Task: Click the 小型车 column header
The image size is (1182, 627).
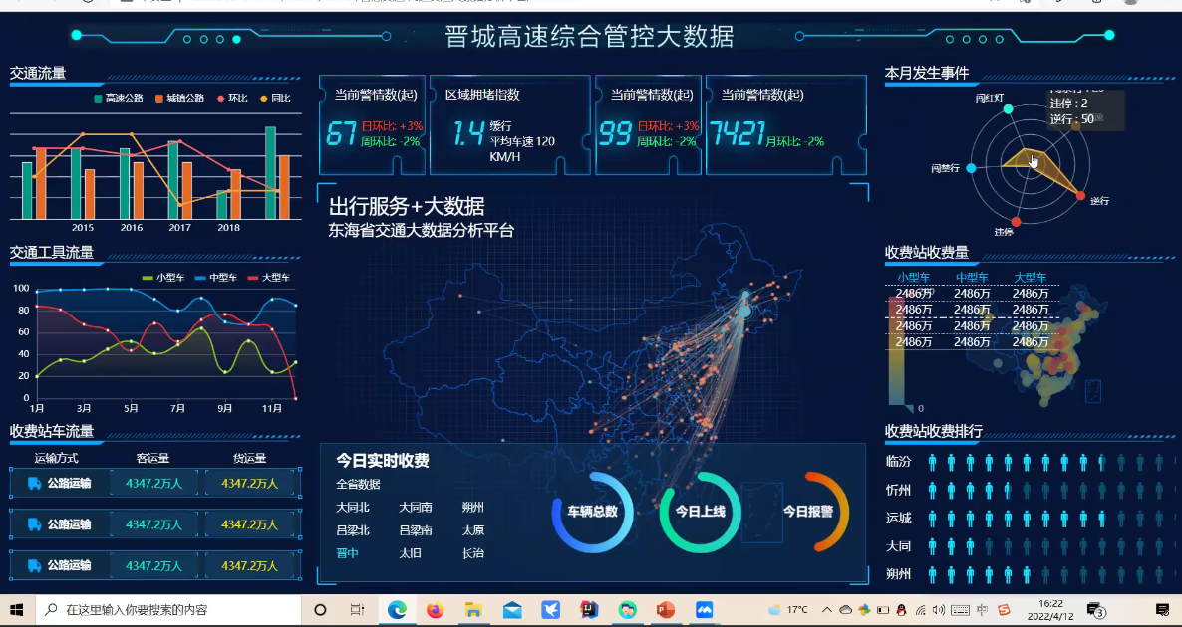Action: pyautogui.click(x=913, y=278)
